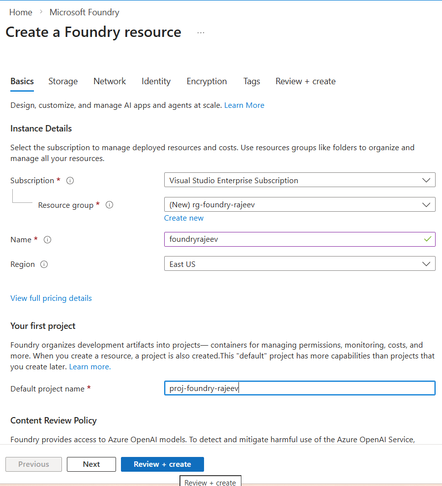Go to the Identity tab
The image size is (442, 486).
tap(156, 81)
